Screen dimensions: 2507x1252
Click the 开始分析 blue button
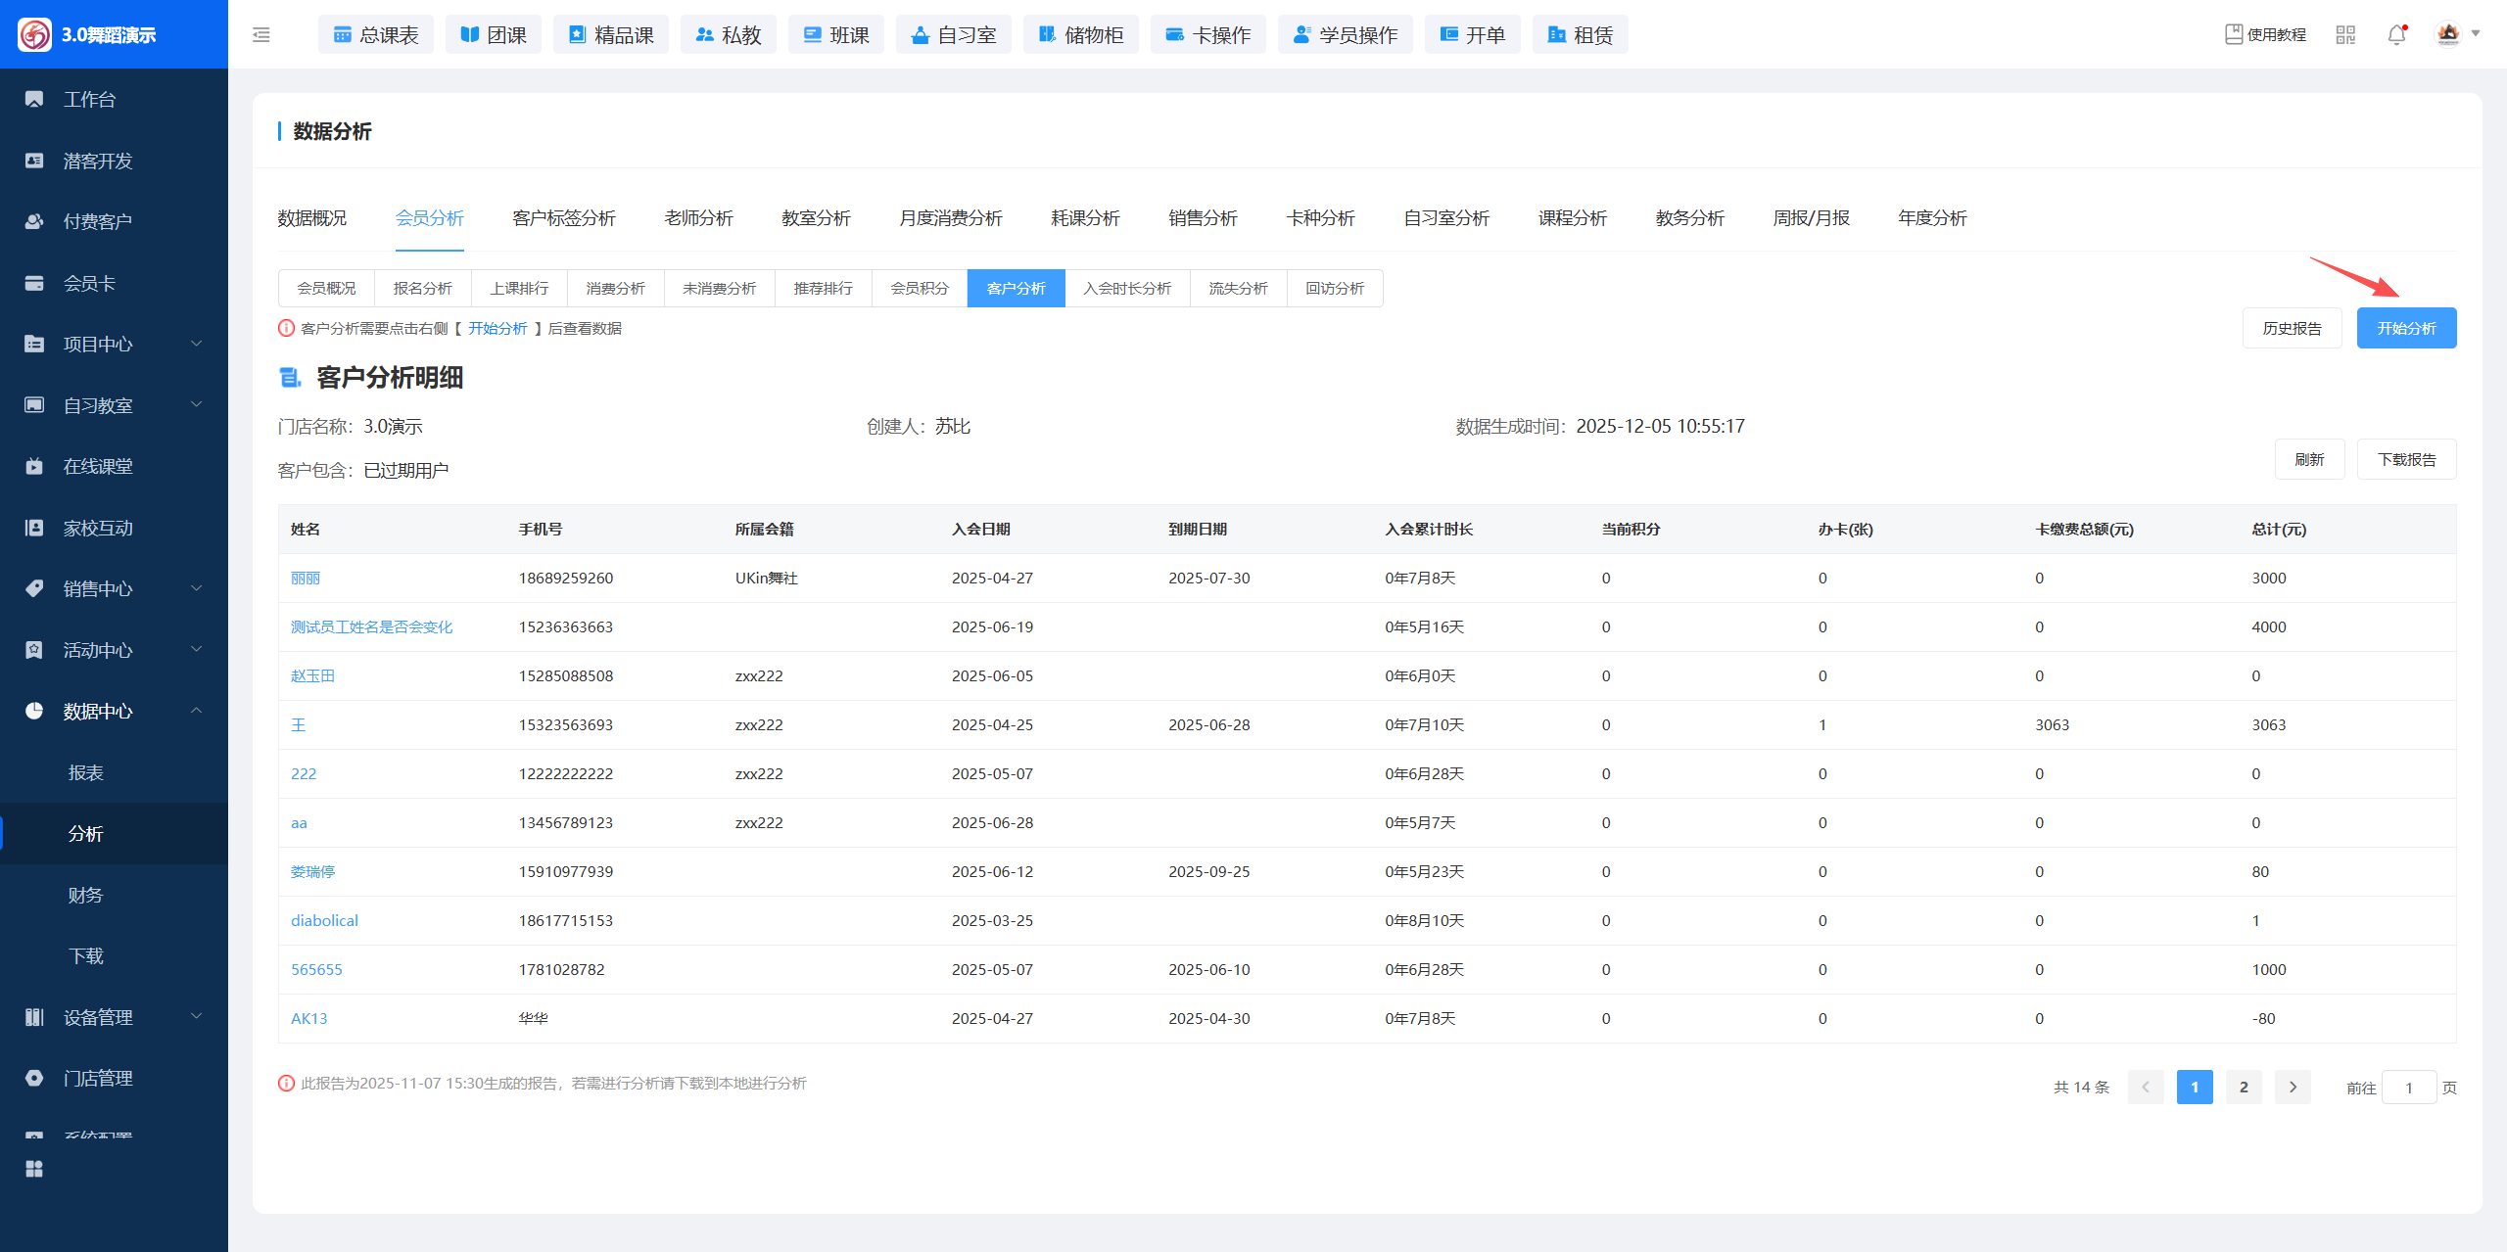pos(2406,328)
